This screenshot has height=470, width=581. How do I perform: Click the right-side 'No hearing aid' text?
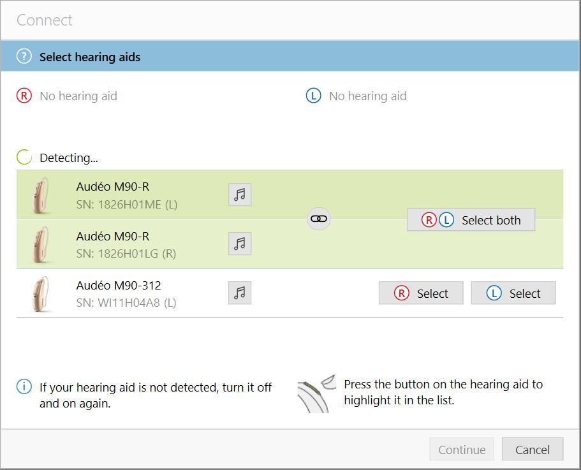[x=78, y=96]
